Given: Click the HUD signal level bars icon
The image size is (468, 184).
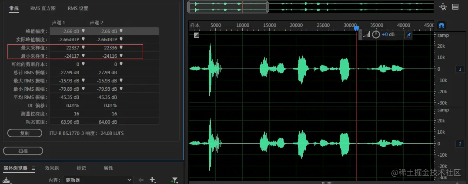Looking at the screenshot, I should tap(366, 35).
